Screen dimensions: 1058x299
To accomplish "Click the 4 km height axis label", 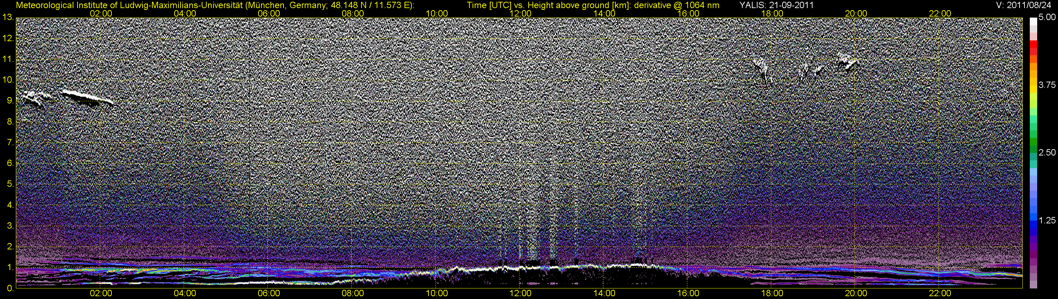I will [x=10, y=205].
